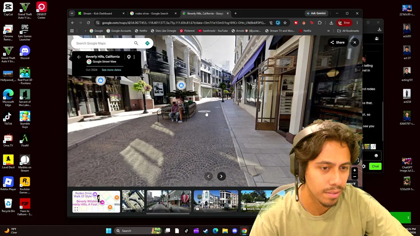The height and width of the screenshot is (236, 420).
Task: Click the Chrome address bar URL
Action: [183, 23]
